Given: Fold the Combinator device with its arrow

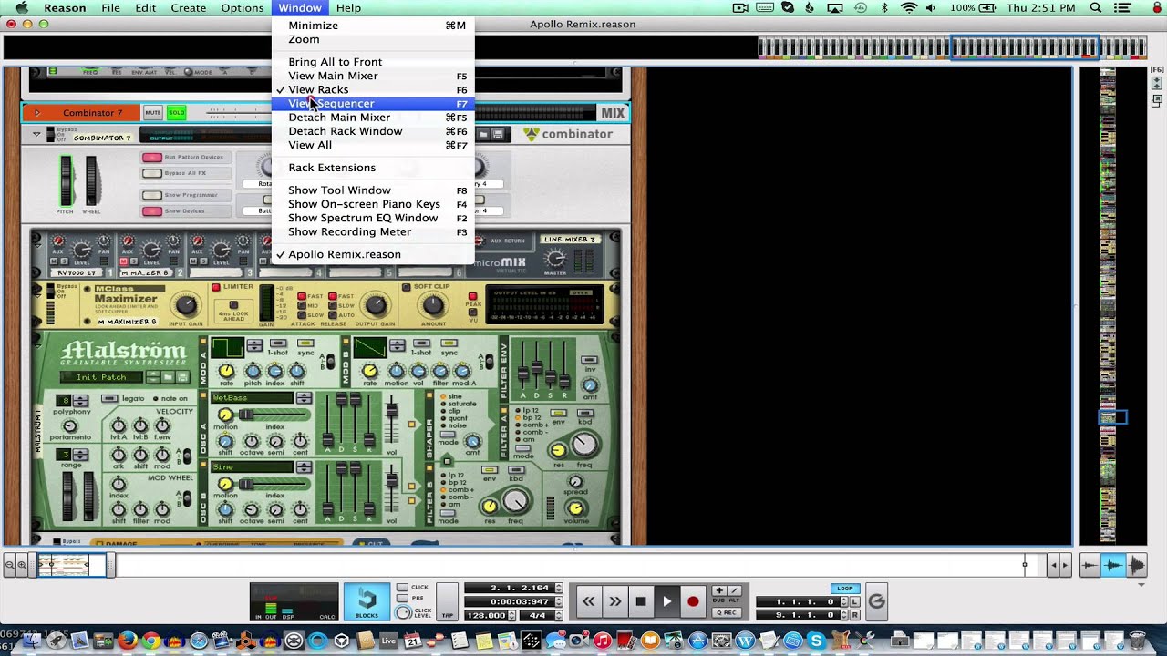Looking at the screenshot, I should [37, 134].
